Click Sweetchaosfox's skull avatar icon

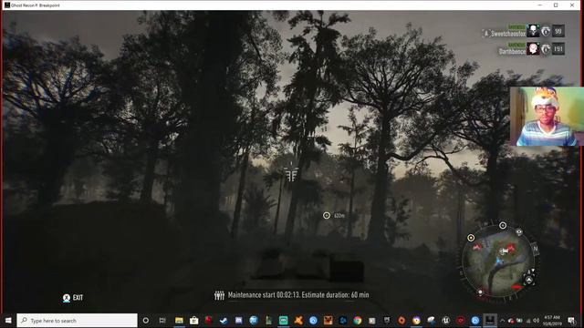pos(533,31)
